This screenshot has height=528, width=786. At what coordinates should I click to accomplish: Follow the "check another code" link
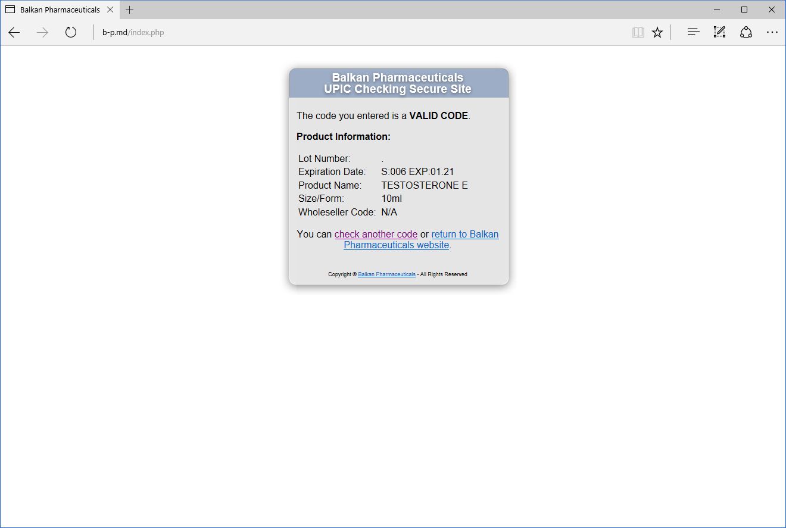point(376,235)
